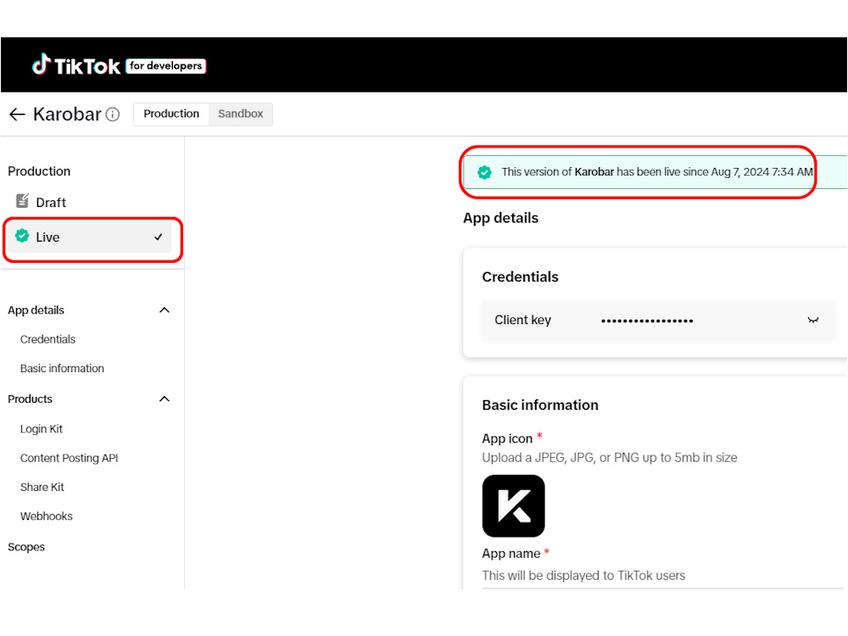Go back using the left arrow

(17, 114)
